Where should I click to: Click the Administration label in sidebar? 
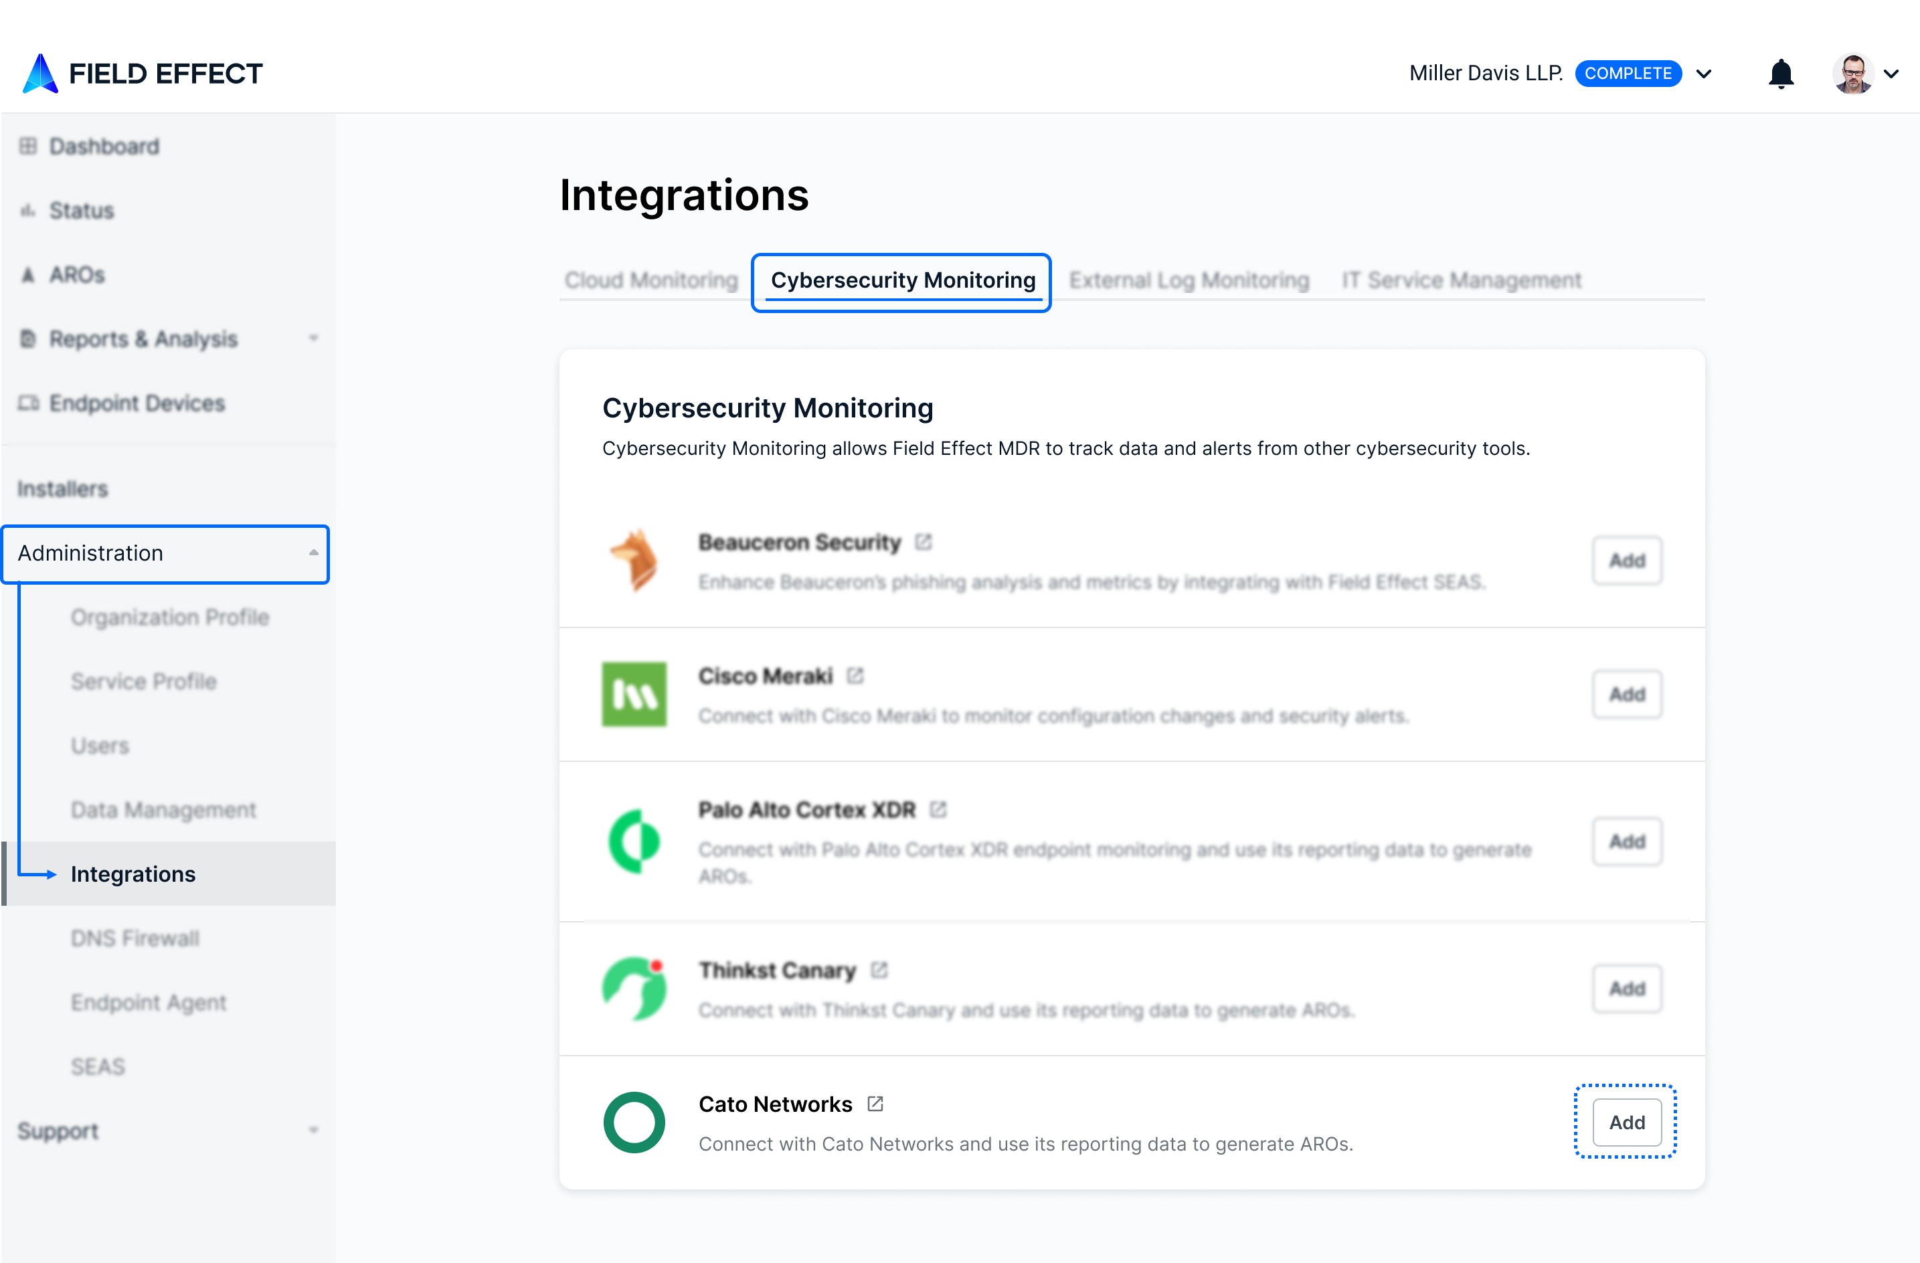pos(90,553)
